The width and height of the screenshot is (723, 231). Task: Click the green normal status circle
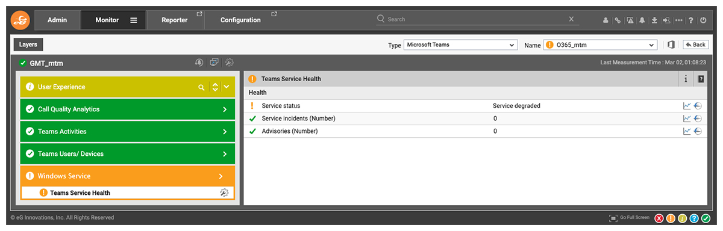[x=706, y=218]
